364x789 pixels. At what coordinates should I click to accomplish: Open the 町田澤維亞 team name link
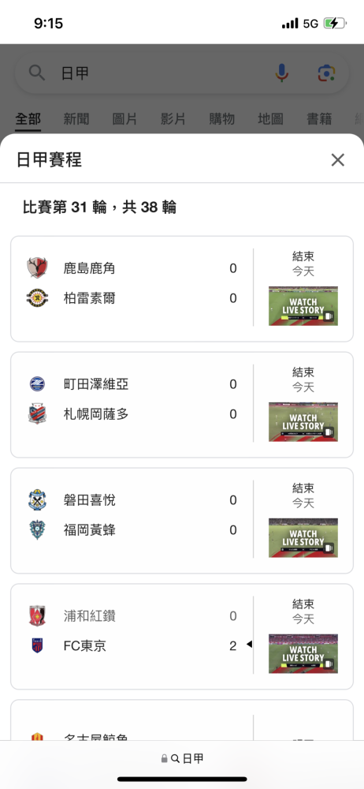(x=96, y=384)
